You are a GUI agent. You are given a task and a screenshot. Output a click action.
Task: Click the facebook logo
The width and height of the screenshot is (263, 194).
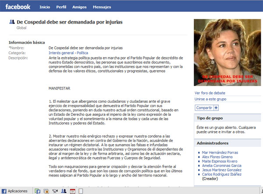tap(18, 7)
